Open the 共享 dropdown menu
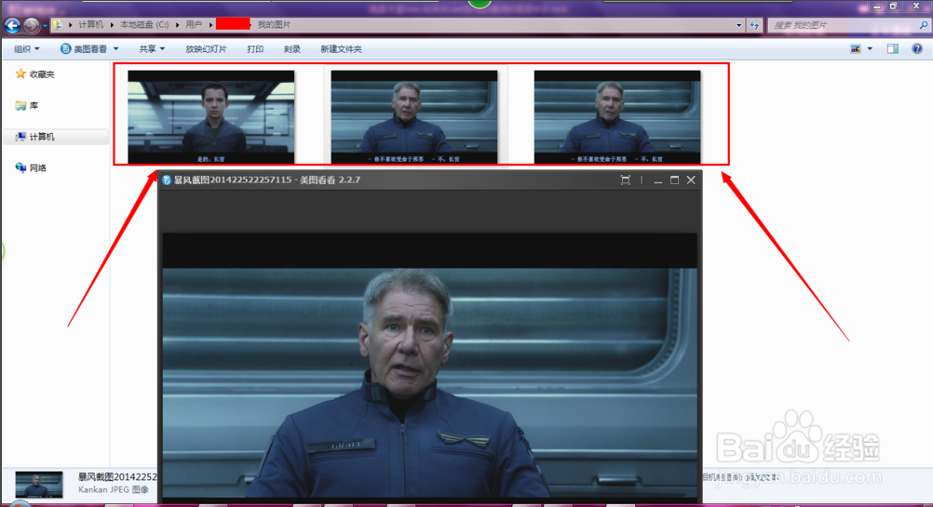 [x=152, y=48]
